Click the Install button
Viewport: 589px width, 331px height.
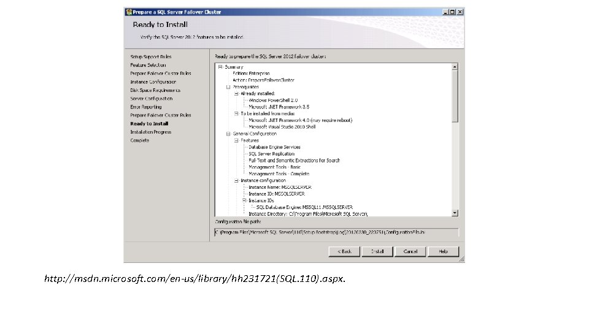click(377, 251)
